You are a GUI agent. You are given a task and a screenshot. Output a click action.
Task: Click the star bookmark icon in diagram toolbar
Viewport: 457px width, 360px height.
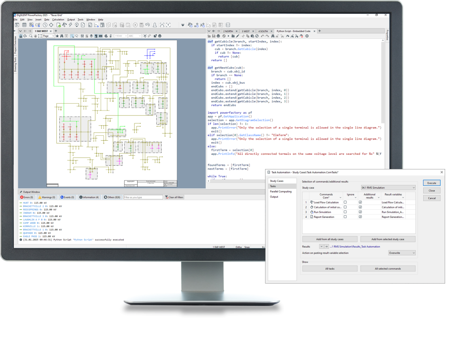click(57, 36)
